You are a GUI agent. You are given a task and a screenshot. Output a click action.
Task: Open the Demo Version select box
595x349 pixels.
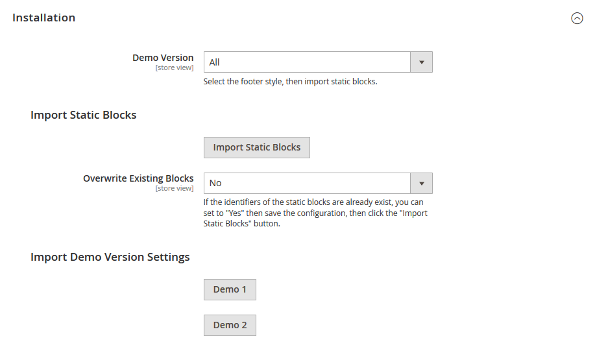(308, 62)
